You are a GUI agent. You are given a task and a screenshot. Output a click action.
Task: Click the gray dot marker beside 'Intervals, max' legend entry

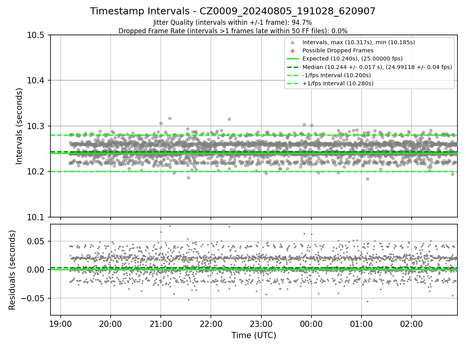click(x=293, y=43)
